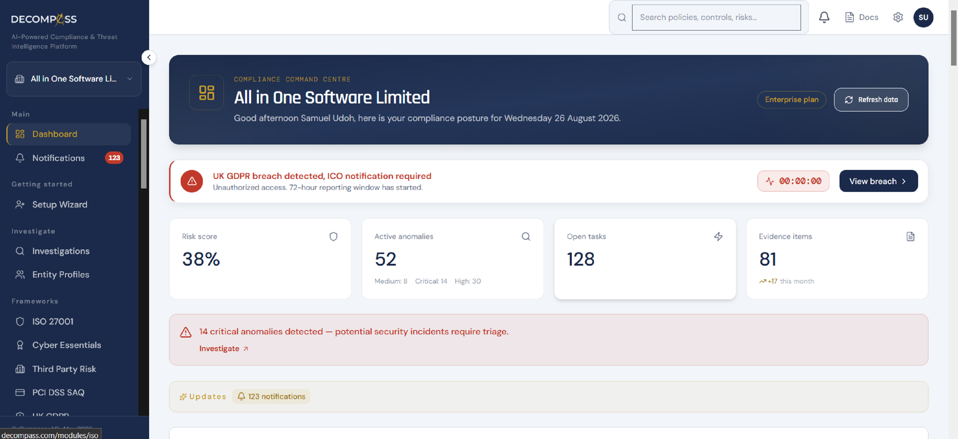The image size is (958, 439).
Task: Click the High: 30 anomalies label
Action: pos(468,281)
